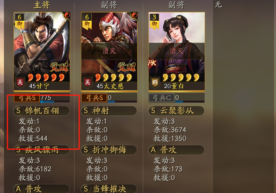This screenshot has width=276, height=193.
Task: Click the yin-yang icon on 甘宁's card
Action: (67, 15)
